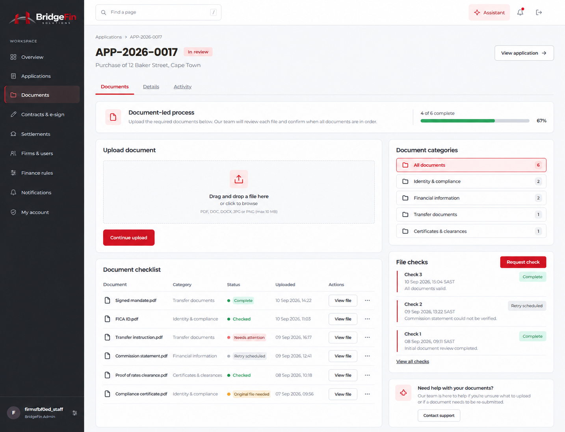Go to Applications in sidebar
Screen dimensions: 565x432
42,76
